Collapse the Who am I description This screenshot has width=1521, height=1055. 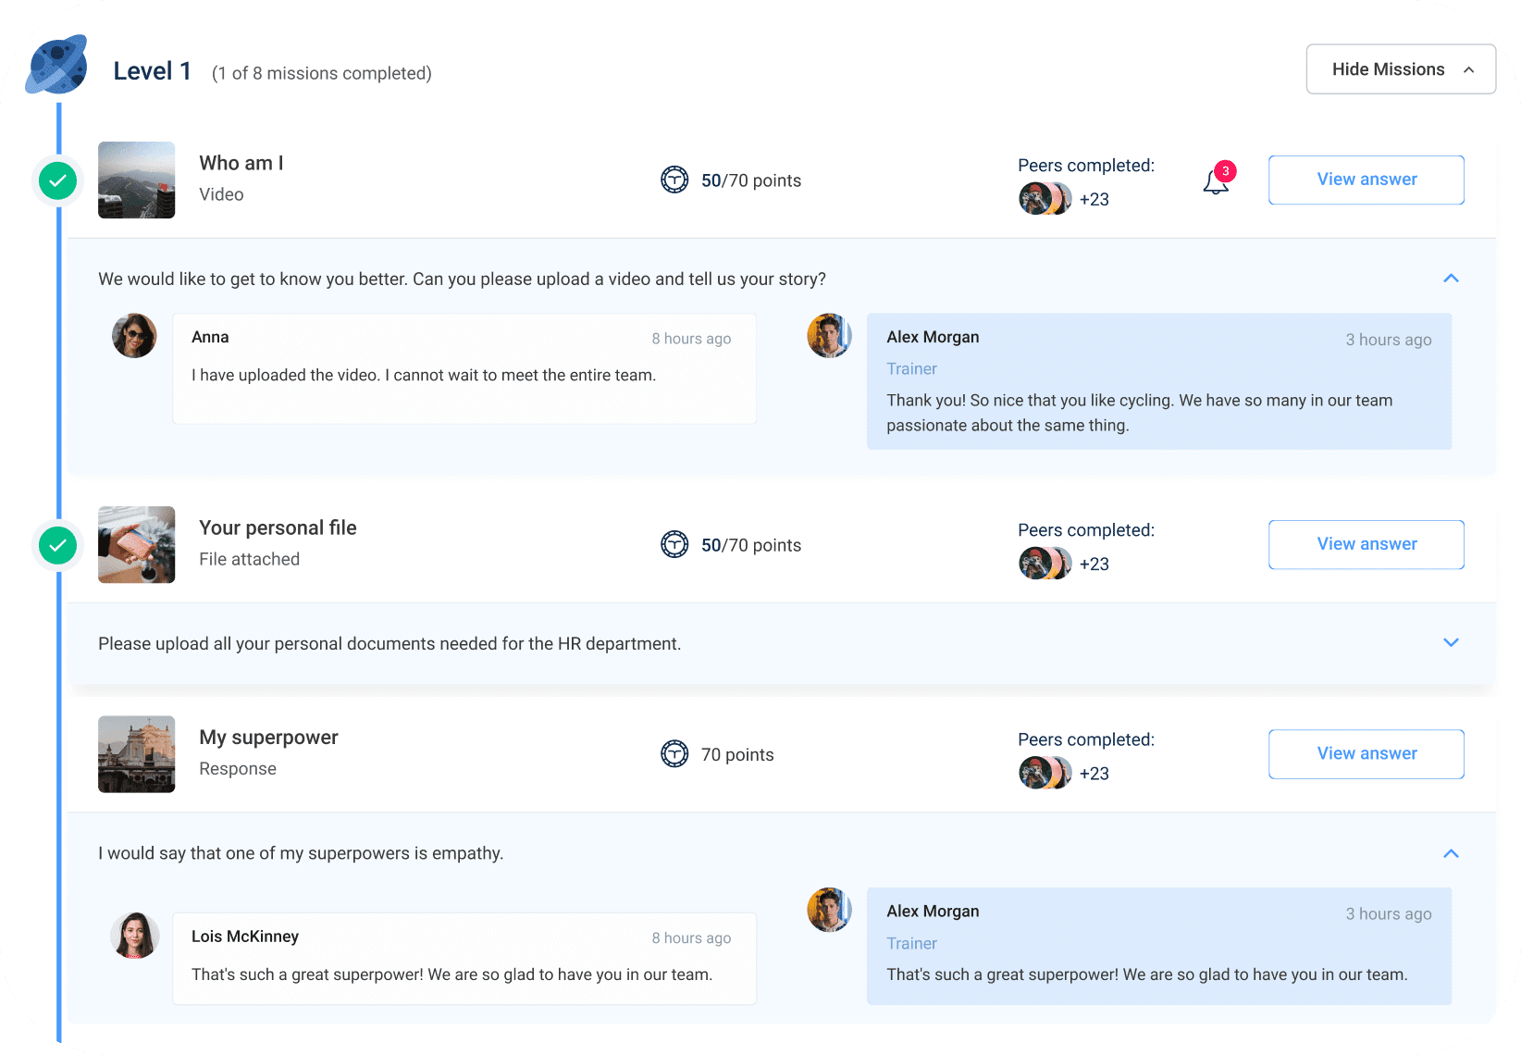pyautogui.click(x=1451, y=279)
